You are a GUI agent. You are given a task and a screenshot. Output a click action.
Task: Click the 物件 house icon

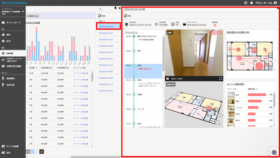point(3,35)
